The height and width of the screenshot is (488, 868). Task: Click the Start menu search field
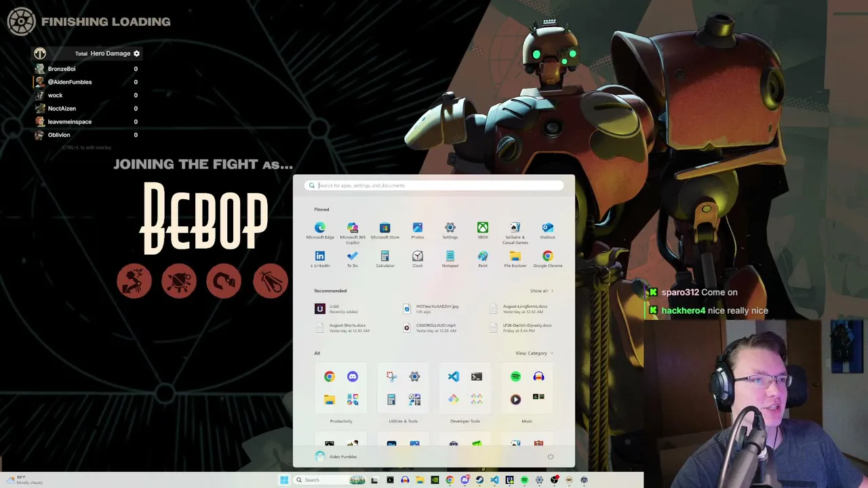pyautogui.click(x=434, y=185)
